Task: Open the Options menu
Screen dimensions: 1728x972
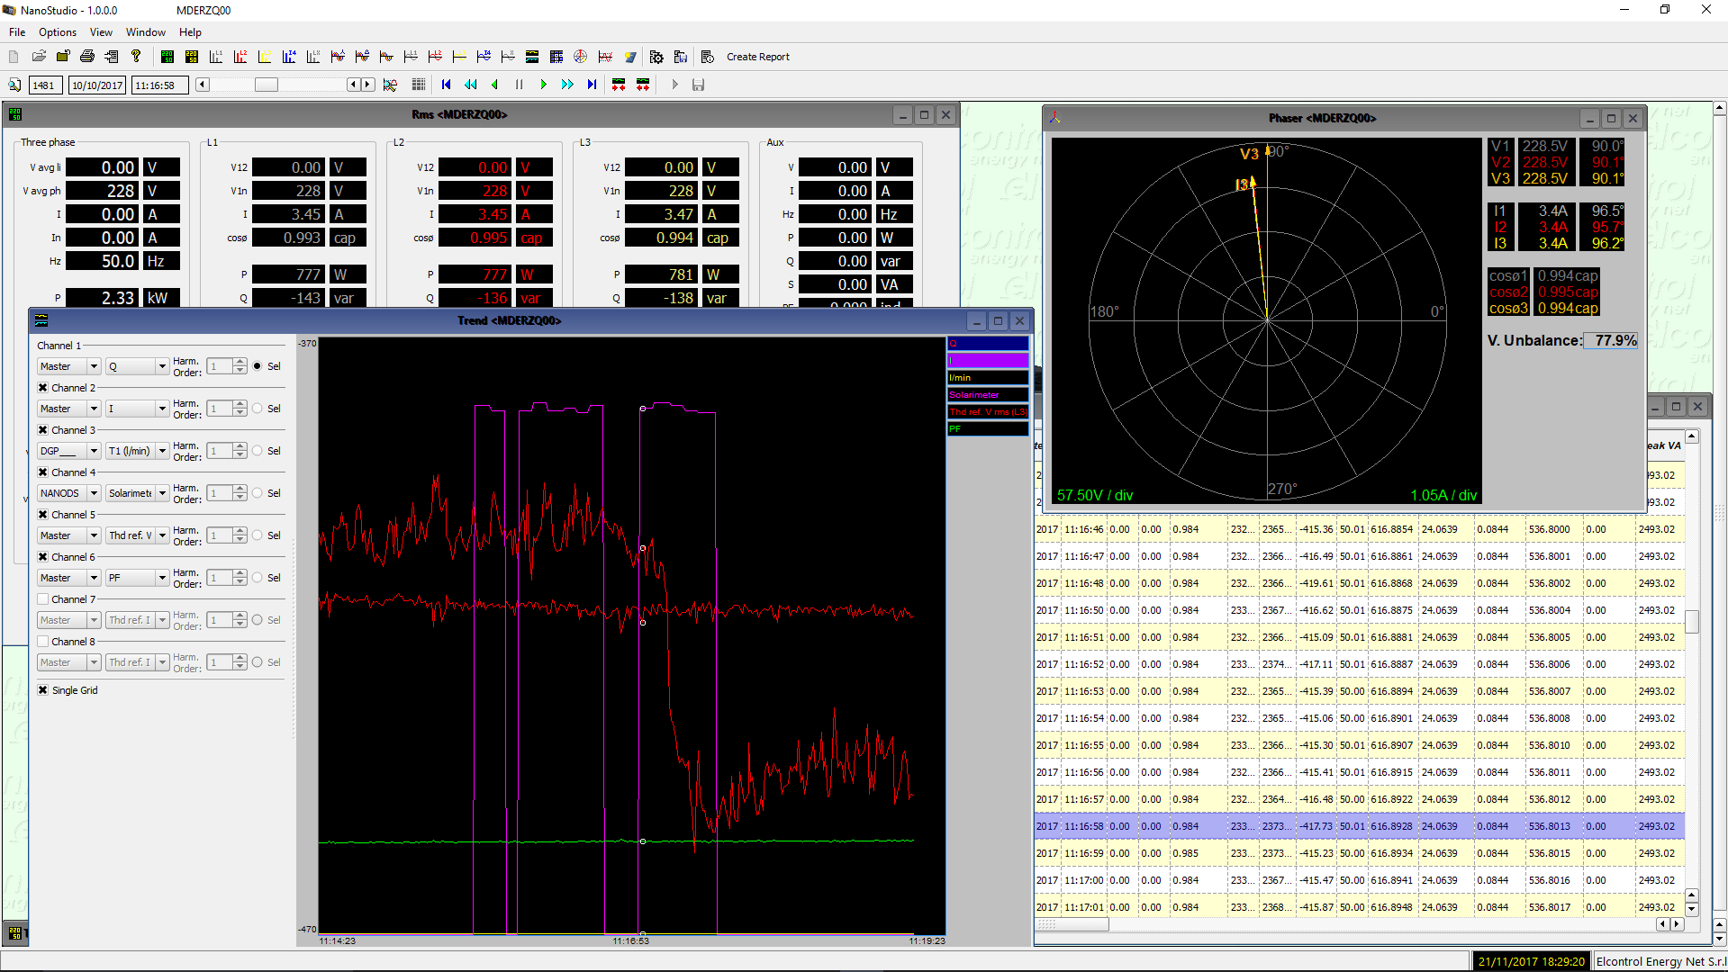Action: click(58, 32)
